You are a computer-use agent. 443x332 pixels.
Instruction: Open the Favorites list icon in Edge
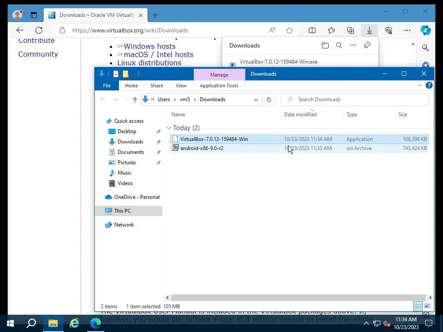click(x=331, y=30)
